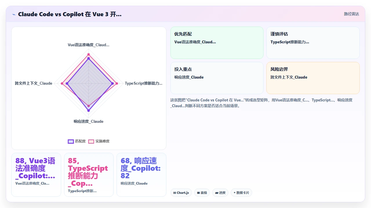Image resolution: width=371 pixels, height=208 pixels.
Task: Click Vue语法准确度_Claud text in 优先匹配 card
Action: 195,42
